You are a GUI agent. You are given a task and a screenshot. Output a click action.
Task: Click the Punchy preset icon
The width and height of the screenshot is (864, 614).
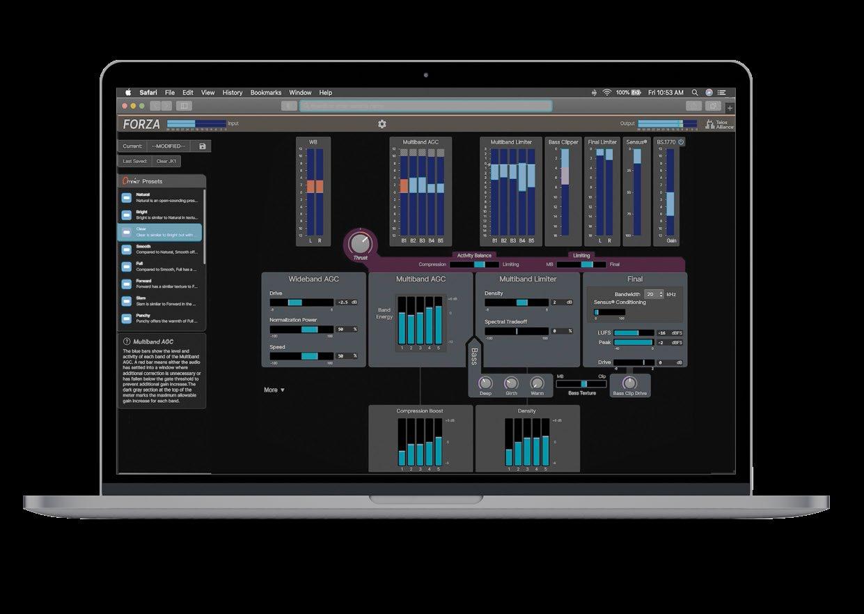coord(127,318)
